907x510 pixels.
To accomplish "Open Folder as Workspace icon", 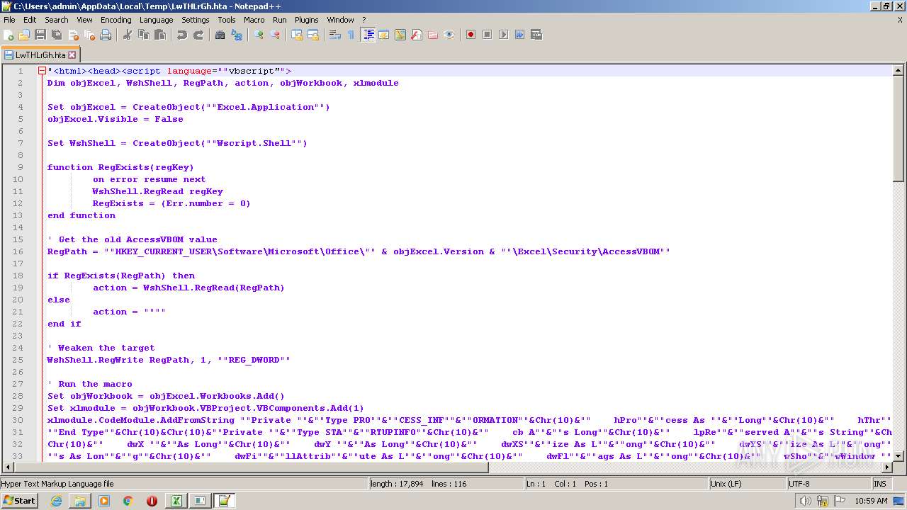I will pyautogui.click(x=433, y=35).
